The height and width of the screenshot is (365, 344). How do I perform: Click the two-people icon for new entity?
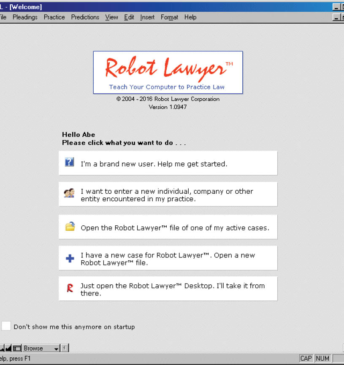coord(69,193)
